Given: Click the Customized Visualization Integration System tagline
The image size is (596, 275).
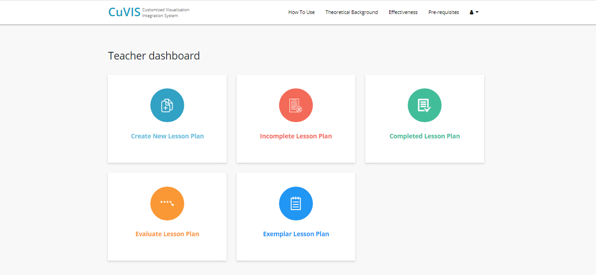Looking at the screenshot, I should pos(166,13).
